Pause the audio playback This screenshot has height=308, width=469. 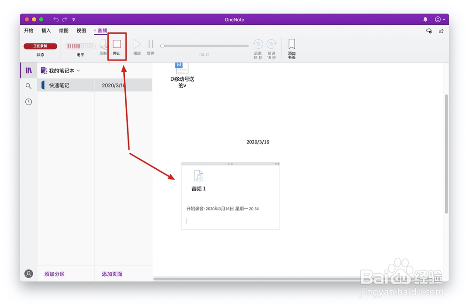(151, 47)
